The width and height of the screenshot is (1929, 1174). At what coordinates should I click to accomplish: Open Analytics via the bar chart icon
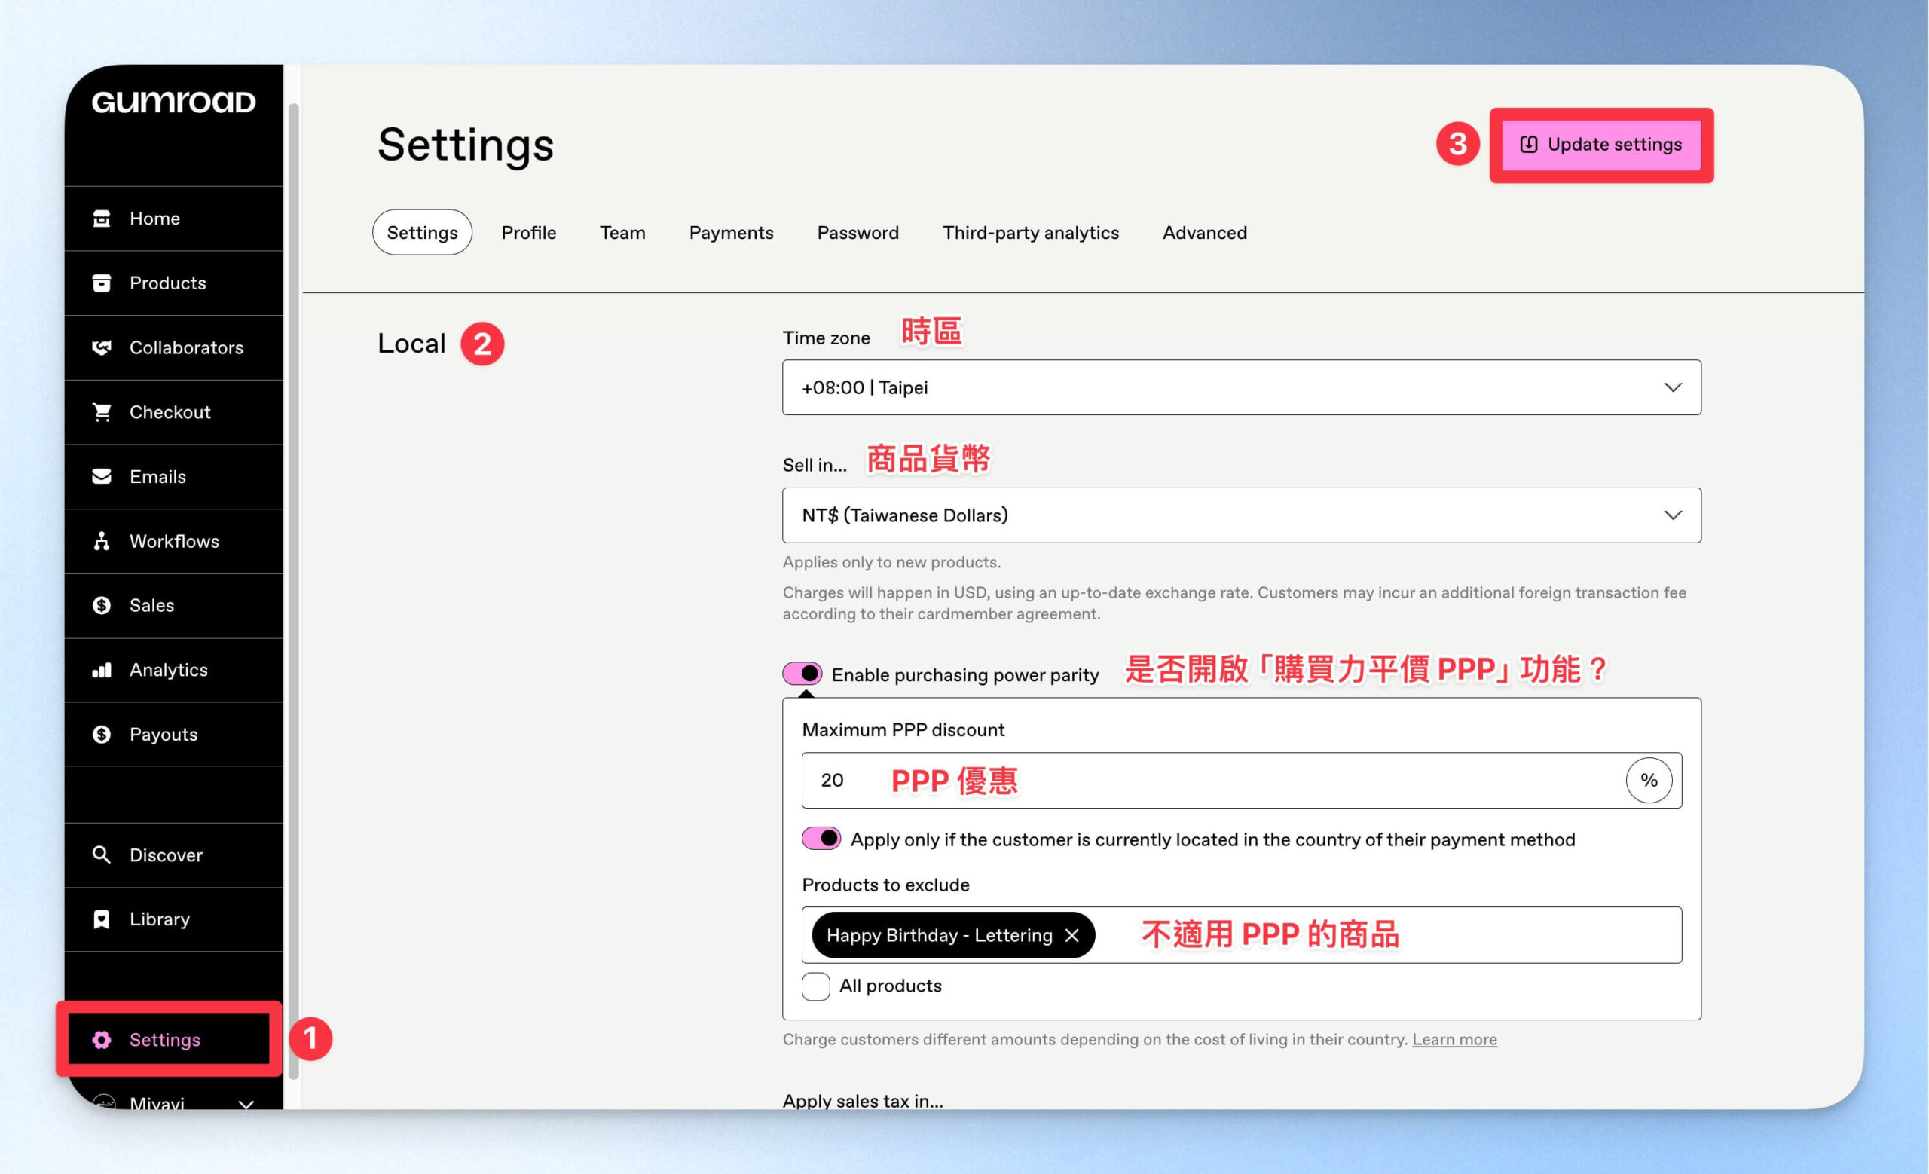pyautogui.click(x=102, y=670)
